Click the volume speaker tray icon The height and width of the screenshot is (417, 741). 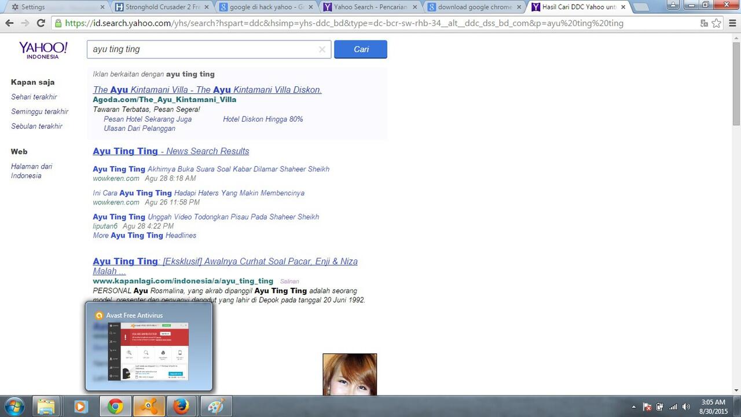click(687, 407)
